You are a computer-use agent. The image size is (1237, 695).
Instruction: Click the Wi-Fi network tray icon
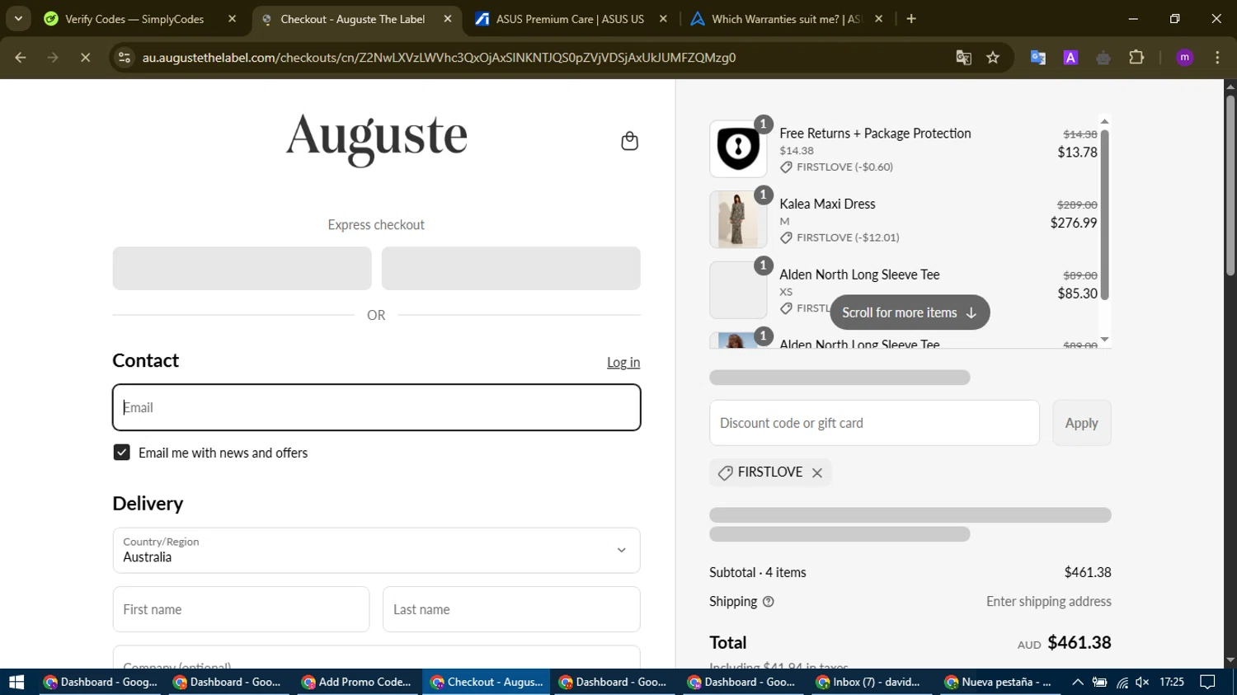click(x=1122, y=682)
